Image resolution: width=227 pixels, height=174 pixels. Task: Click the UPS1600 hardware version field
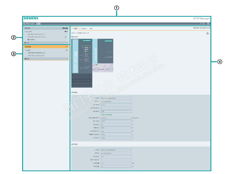tap(116, 108)
